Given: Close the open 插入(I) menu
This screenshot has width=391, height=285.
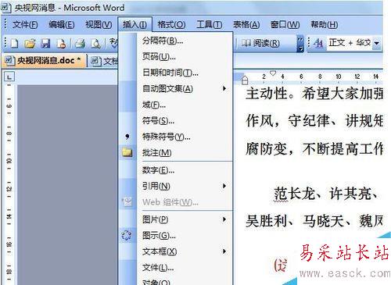Looking at the screenshot, I should 135,25.
